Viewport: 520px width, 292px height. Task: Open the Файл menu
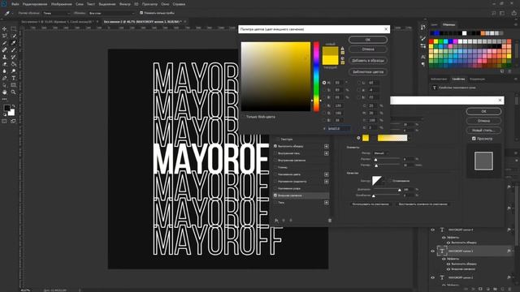click(x=15, y=4)
